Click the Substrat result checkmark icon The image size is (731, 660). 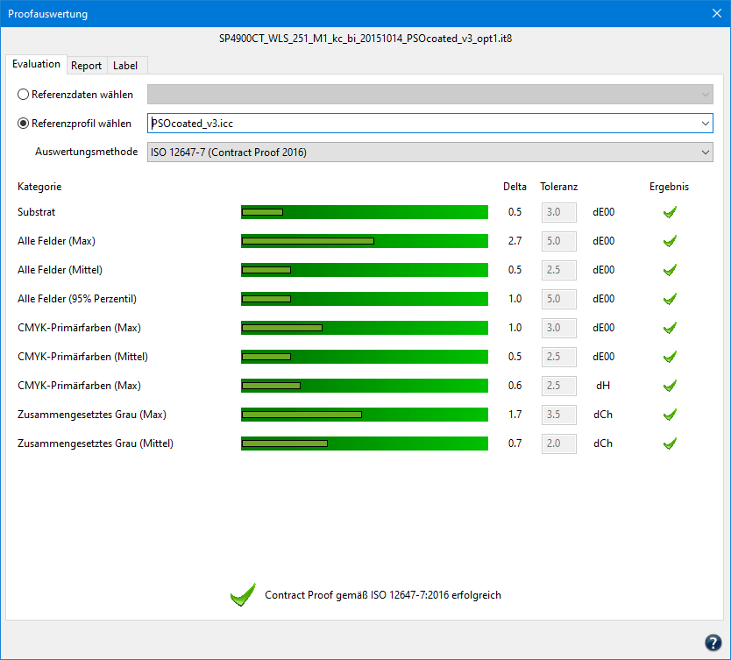[670, 212]
